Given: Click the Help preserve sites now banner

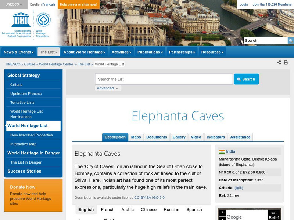Looking at the screenshot, I should tap(79, 4).
